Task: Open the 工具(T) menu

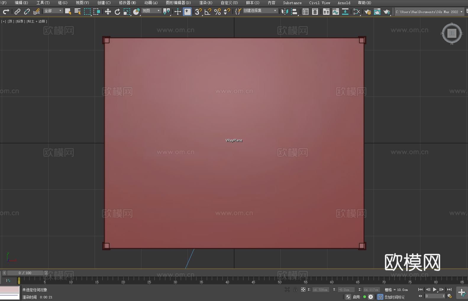Action: [43, 3]
